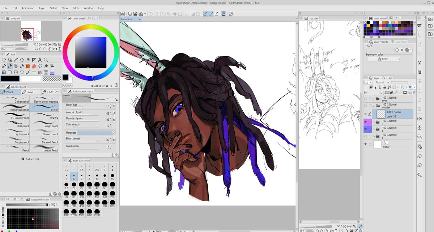Expand the layer folder named b

tap(374, 129)
